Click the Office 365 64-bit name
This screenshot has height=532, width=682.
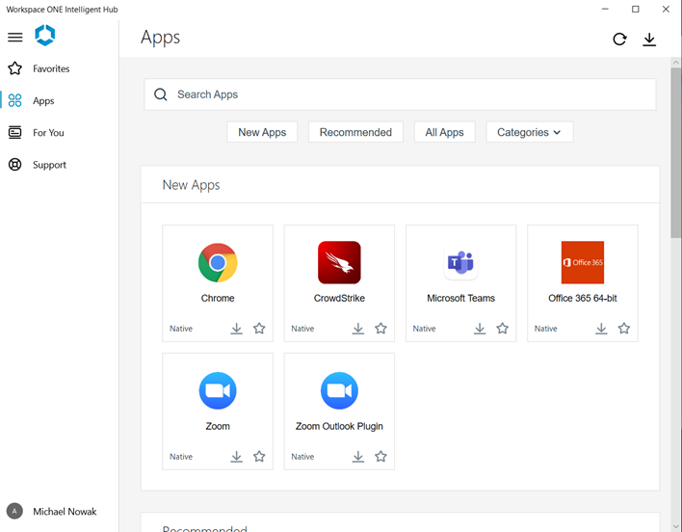(x=583, y=298)
